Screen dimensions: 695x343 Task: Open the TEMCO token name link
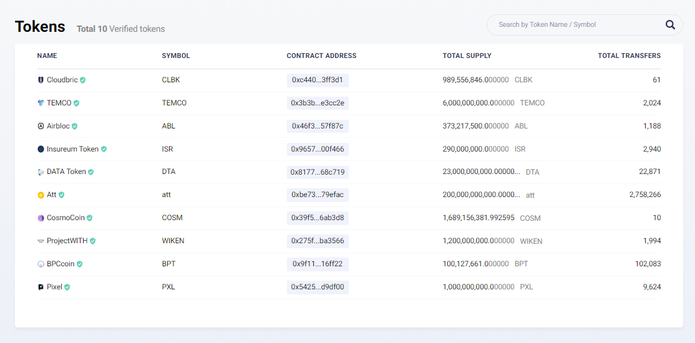click(x=59, y=103)
